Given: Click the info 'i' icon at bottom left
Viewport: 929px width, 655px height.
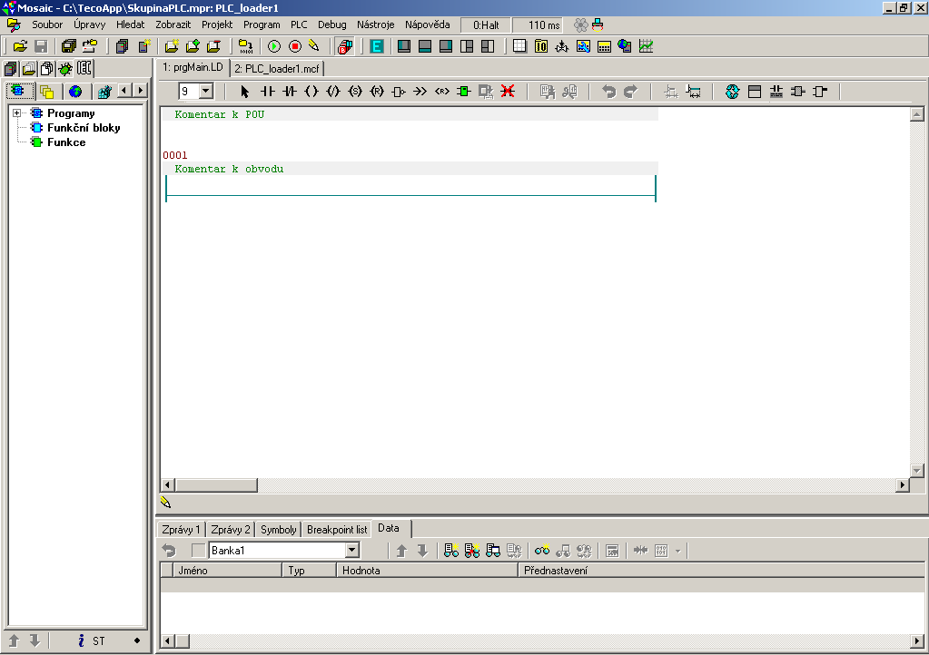Looking at the screenshot, I should [81, 640].
